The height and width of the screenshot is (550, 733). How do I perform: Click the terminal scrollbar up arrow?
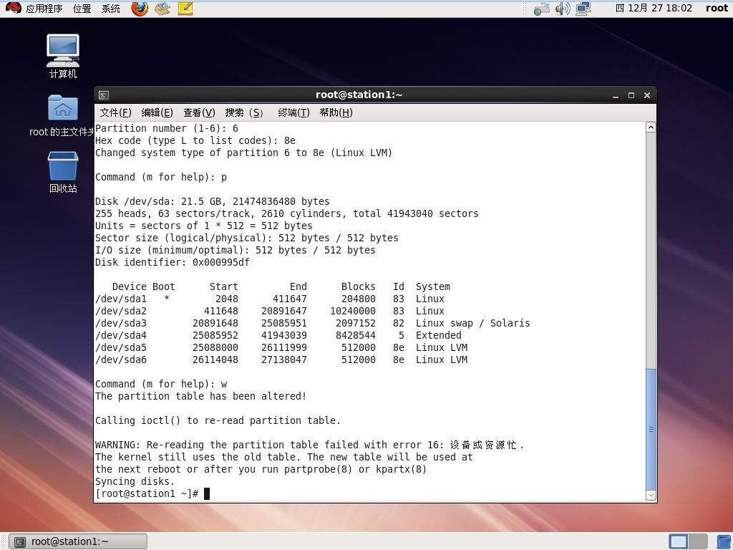click(x=651, y=127)
